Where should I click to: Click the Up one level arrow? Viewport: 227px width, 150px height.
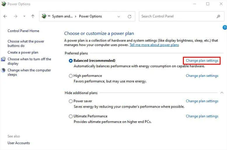33,17
